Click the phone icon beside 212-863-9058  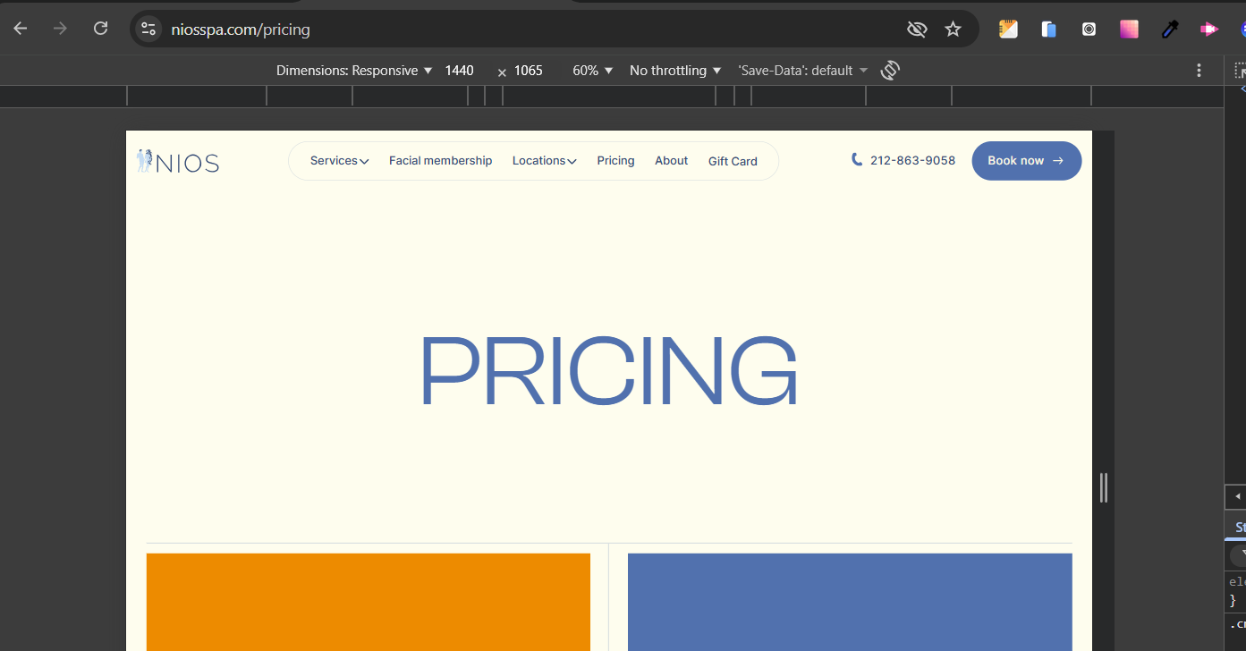pos(857,159)
